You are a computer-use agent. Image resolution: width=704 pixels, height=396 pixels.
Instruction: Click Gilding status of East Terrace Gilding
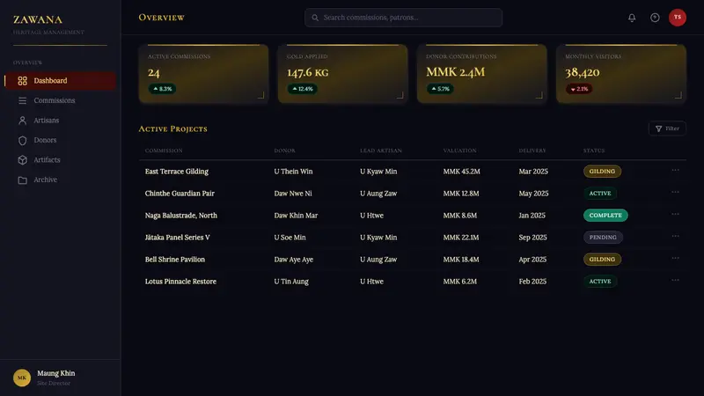(602, 171)
